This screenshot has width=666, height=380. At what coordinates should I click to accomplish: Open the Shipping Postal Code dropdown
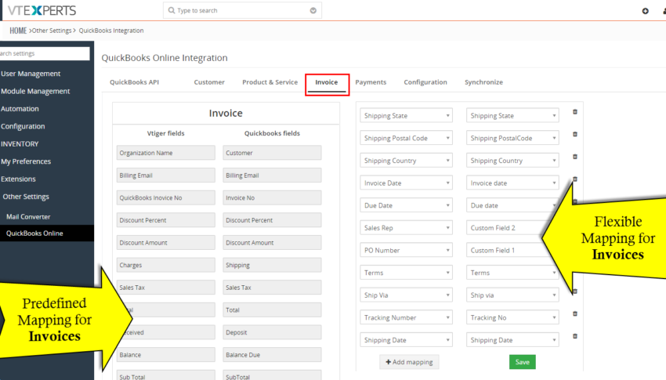point(406,138)
